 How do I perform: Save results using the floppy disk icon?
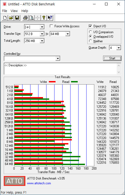point(17,18)
